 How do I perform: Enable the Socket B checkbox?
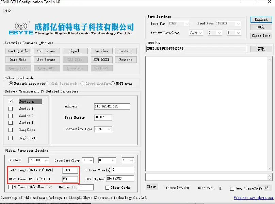[11, 109]
